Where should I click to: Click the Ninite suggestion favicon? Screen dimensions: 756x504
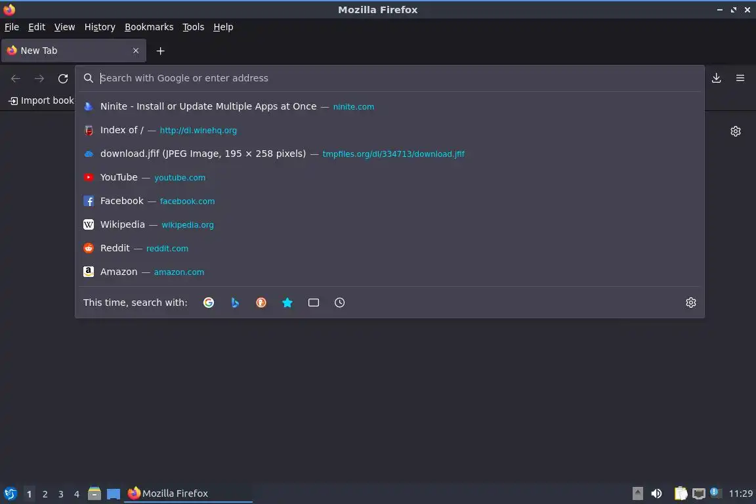coord(88,106)
